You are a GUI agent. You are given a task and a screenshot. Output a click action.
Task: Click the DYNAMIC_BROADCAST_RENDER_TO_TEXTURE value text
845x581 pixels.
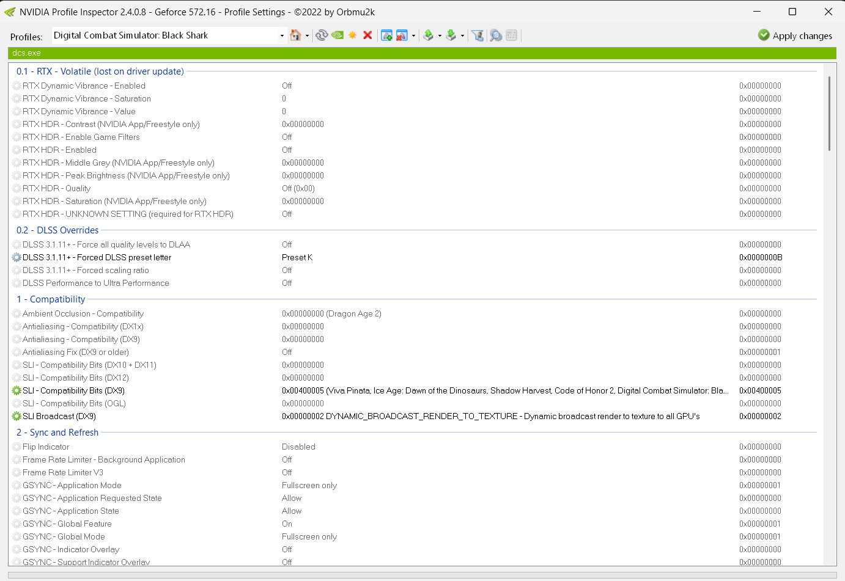click(x=491, y=417)
